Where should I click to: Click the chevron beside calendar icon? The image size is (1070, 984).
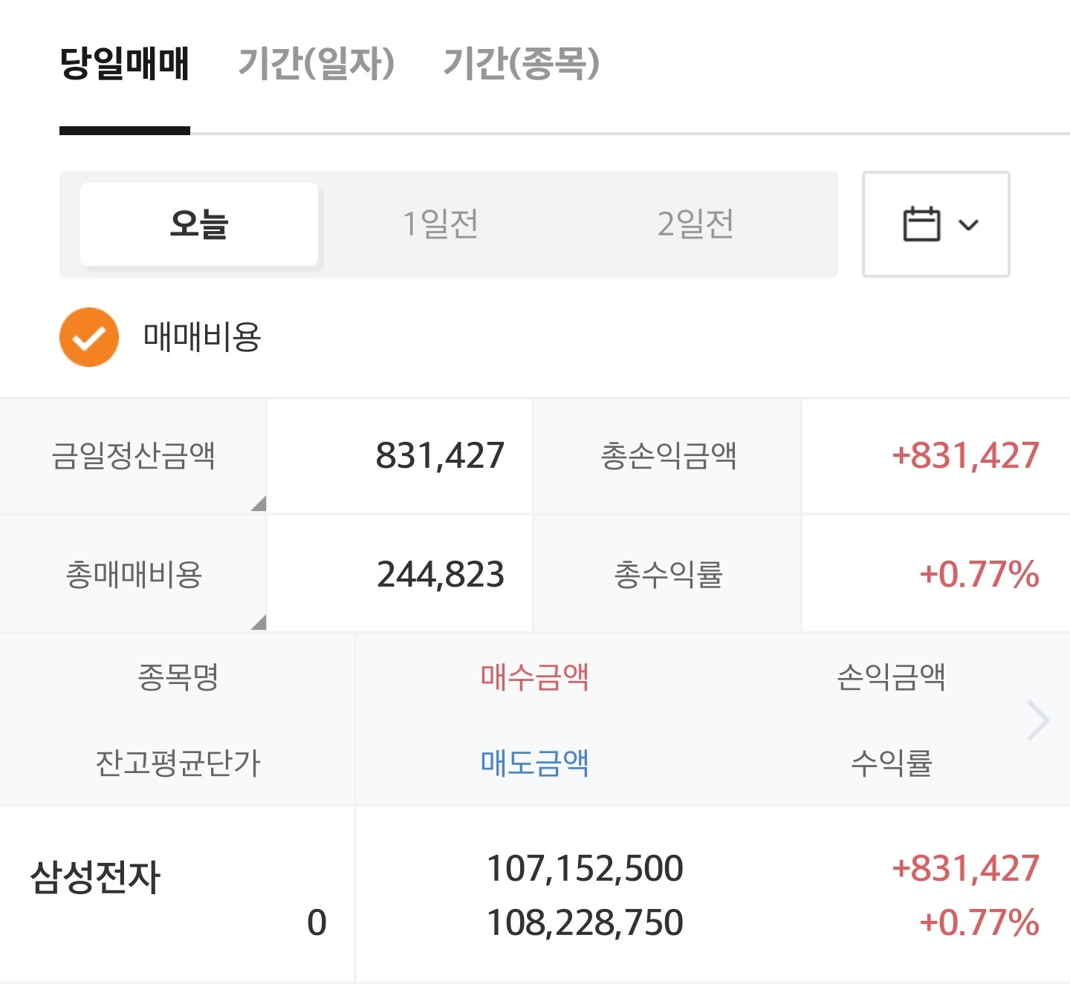969,225
